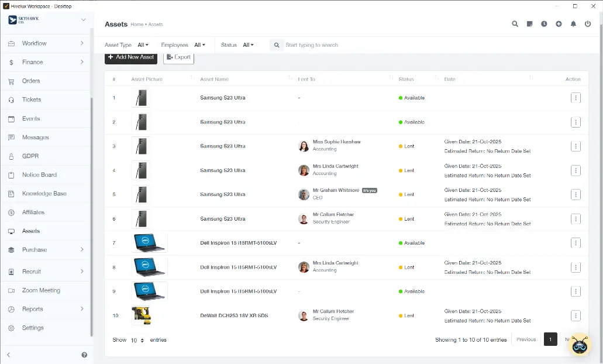The height and width of the screenshot is (364, 603).
Task: Click the search magnifier icon in header
Action: [x=515, y=24]
